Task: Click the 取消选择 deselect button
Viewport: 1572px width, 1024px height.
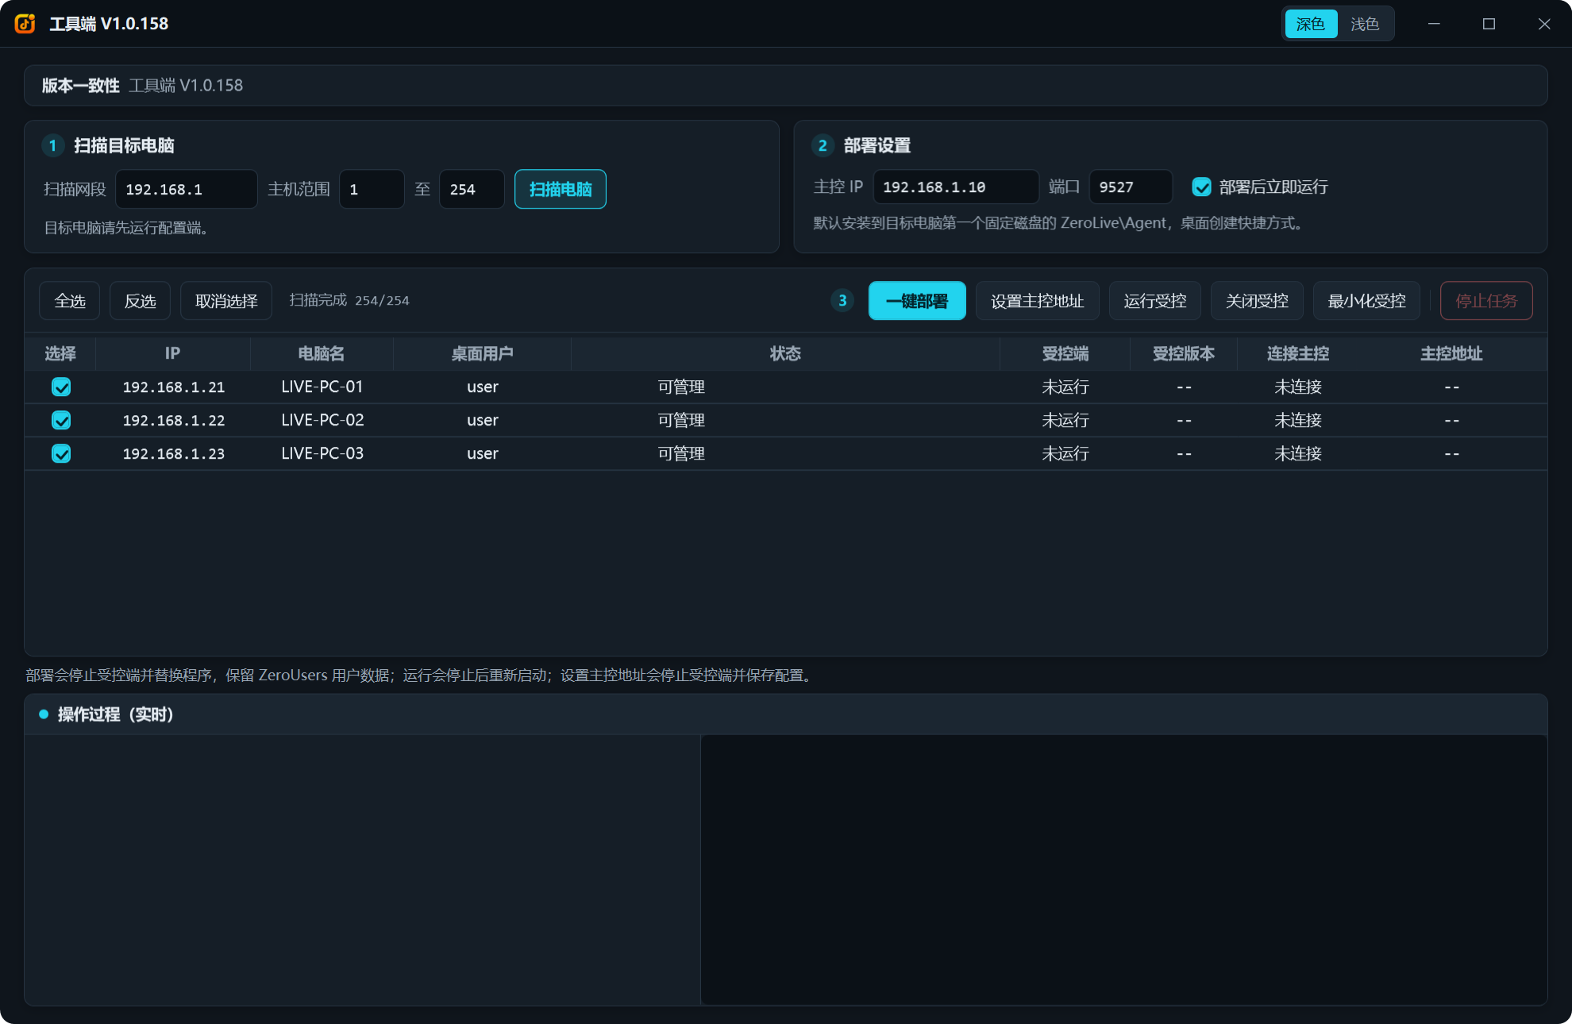Action: [226, 301]
